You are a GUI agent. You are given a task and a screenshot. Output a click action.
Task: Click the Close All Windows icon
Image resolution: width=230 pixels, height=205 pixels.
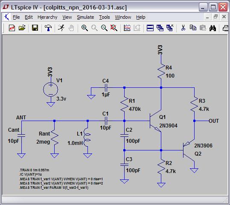170,28
